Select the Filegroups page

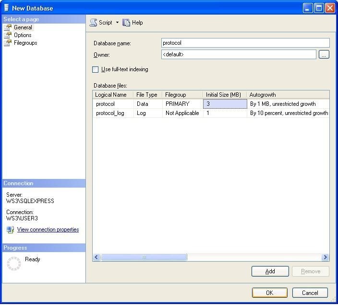point(25,43)
